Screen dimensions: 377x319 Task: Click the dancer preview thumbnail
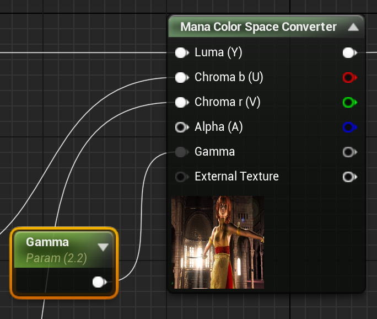point(218,242)
